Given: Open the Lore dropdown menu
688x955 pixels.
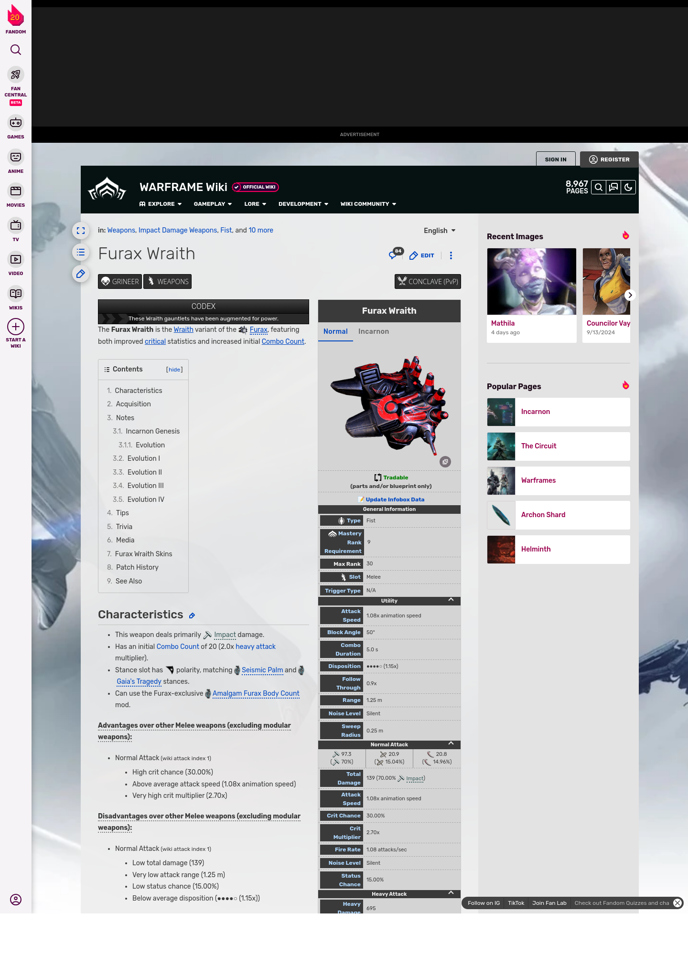Looking at the screenshot, I should point(255,204).
